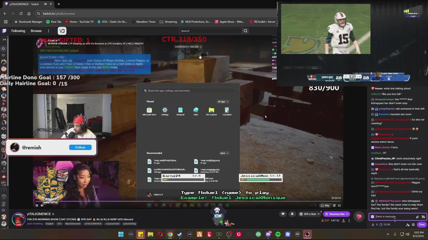This screenshot has width=428, height=240.
Task: Open the Apple Music bookmark
Action: (229, 22)
